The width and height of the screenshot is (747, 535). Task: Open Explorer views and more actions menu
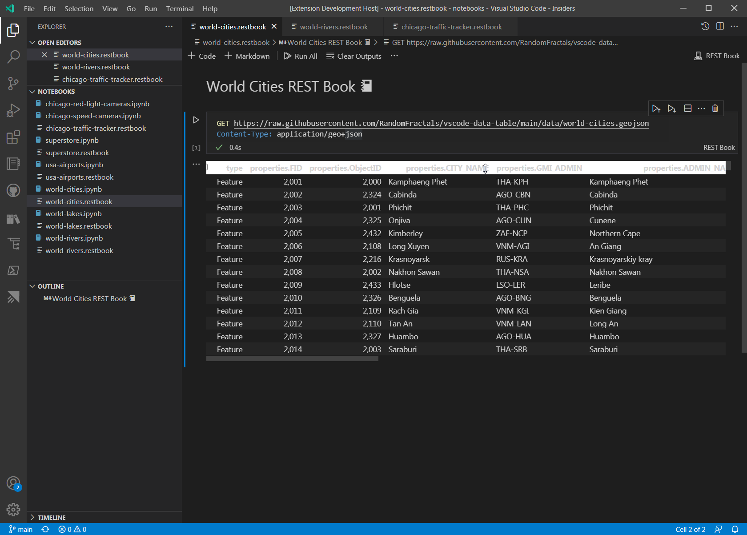(169, 26)
